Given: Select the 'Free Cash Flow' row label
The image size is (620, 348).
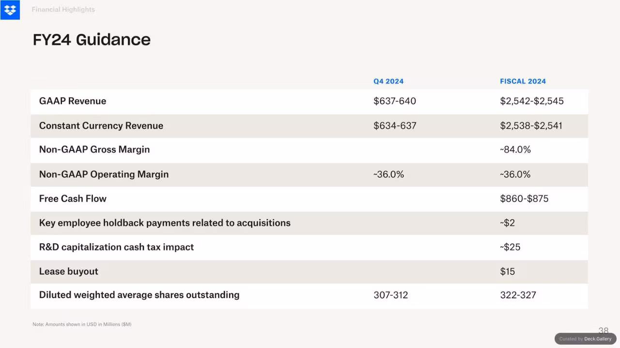Looking at the screenshot, I should tap(73, 199).
